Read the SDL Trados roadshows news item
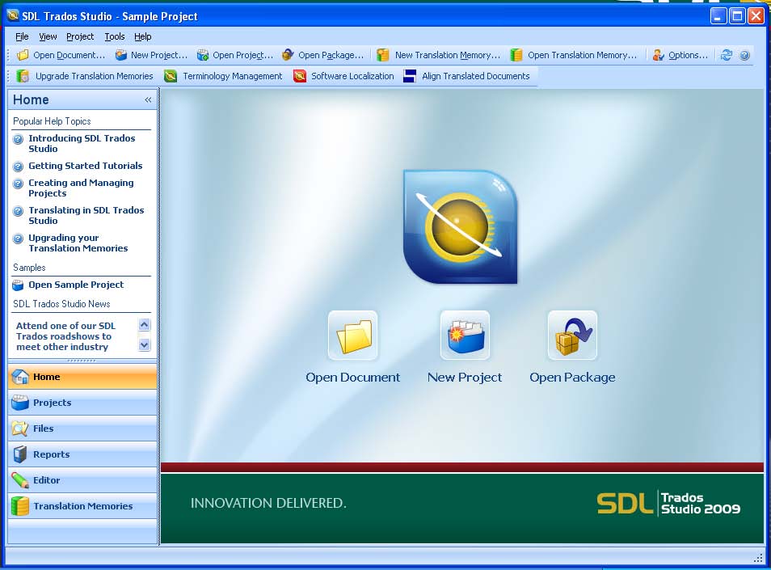The image size is (771, 570). (65, 336)
